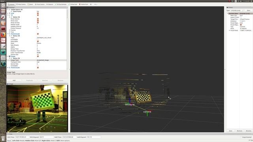Open the Files manager from launcher
The image size is (253, 142).
(3, 11)
